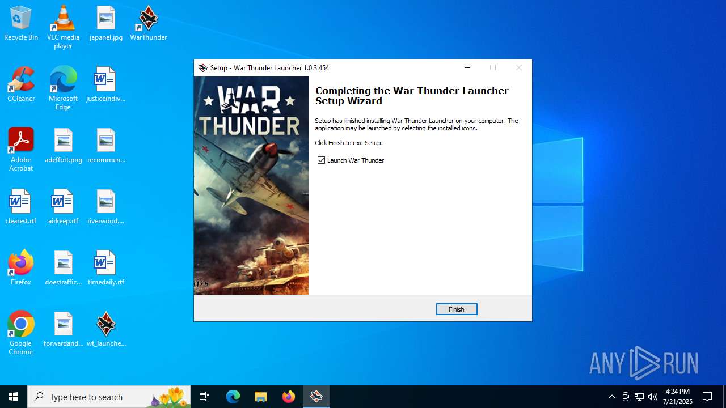726x408 pixels.
Task: Launch Microsoft Edge from the taskbar
Action: click(233, 397)
